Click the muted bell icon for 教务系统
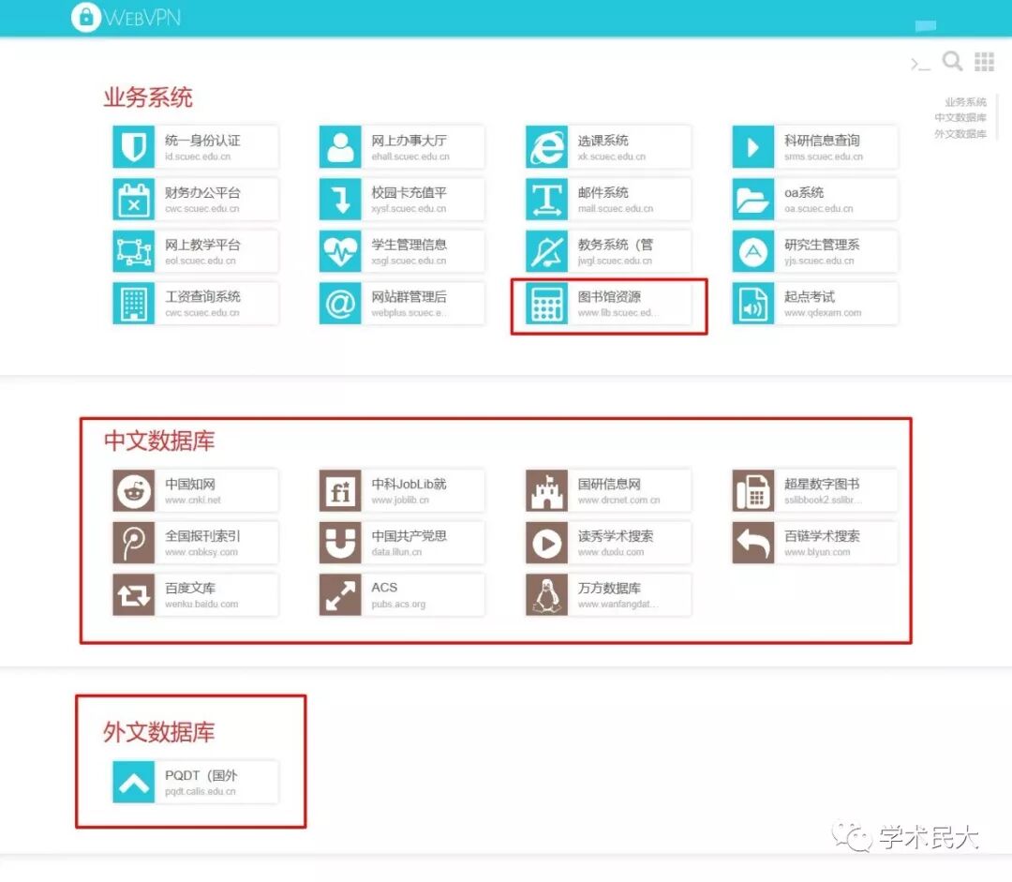 (546, 251)
